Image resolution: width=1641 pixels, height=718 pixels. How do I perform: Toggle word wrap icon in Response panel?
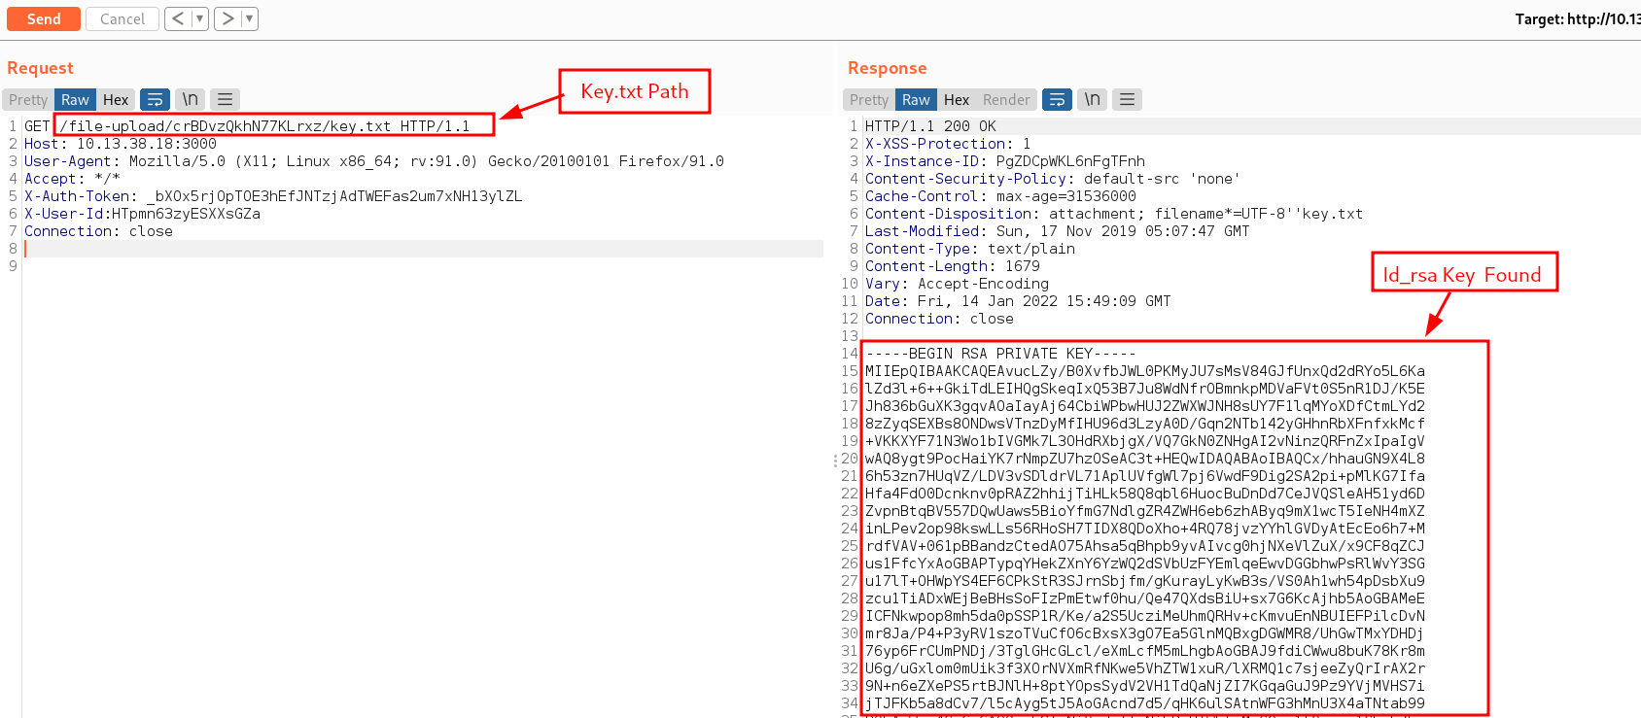point(1057,99)
